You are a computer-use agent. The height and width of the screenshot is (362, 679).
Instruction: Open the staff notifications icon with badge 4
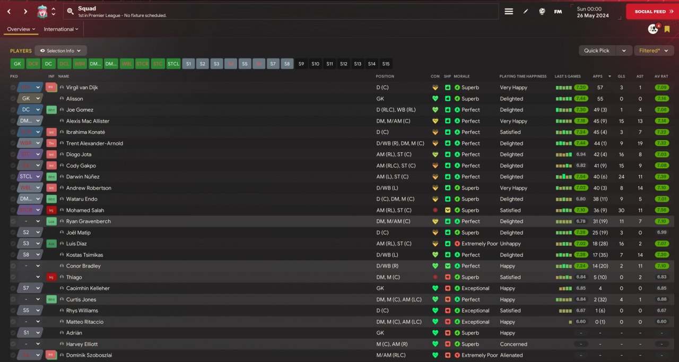tap(653, 29)
